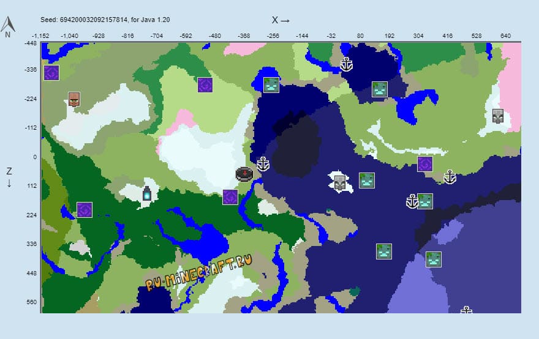Screen dimensions: 539x339
Task: Click the '224' Z-axis value
Action: [32, 215]
